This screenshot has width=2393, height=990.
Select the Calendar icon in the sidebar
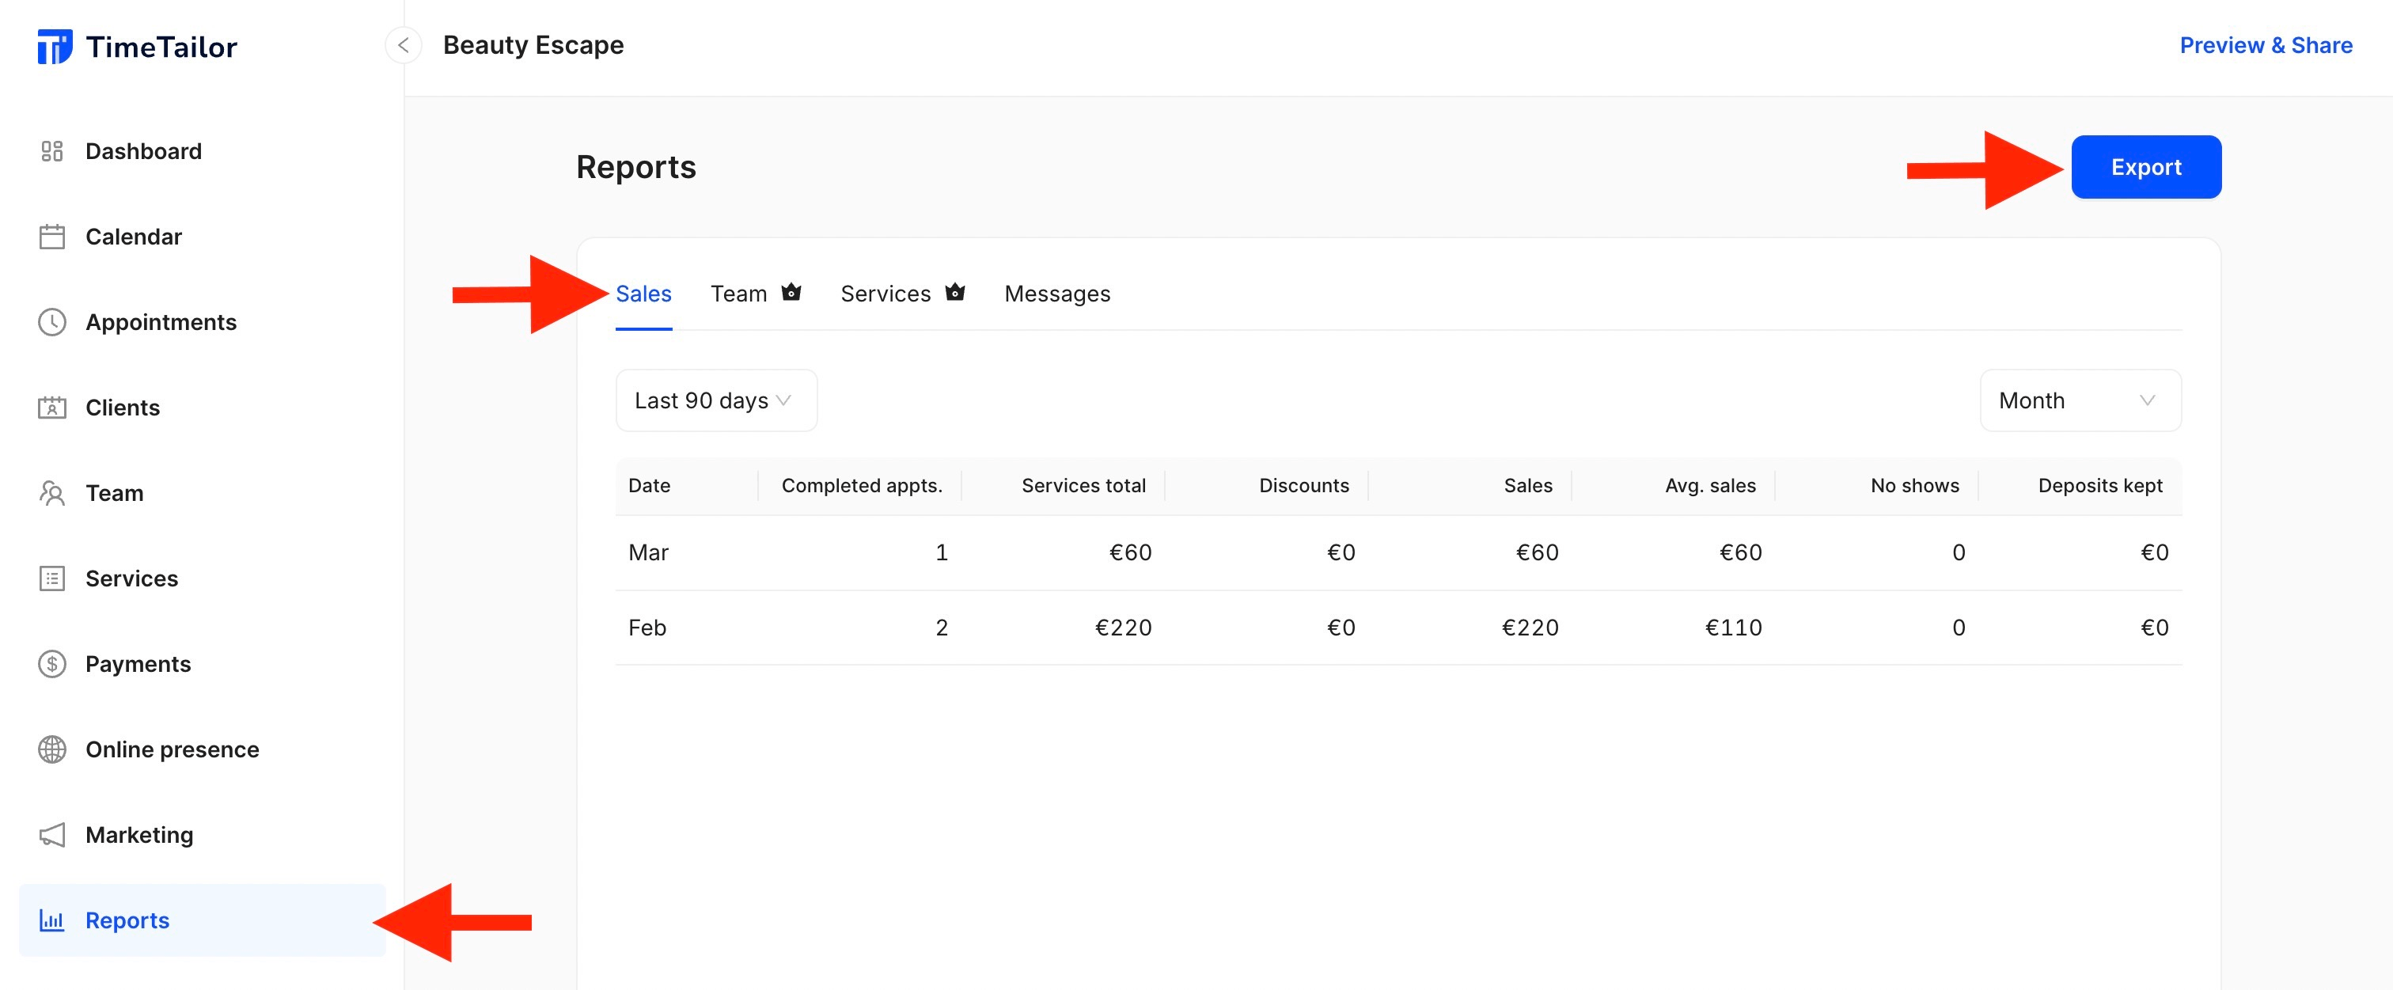coord(52,237)
